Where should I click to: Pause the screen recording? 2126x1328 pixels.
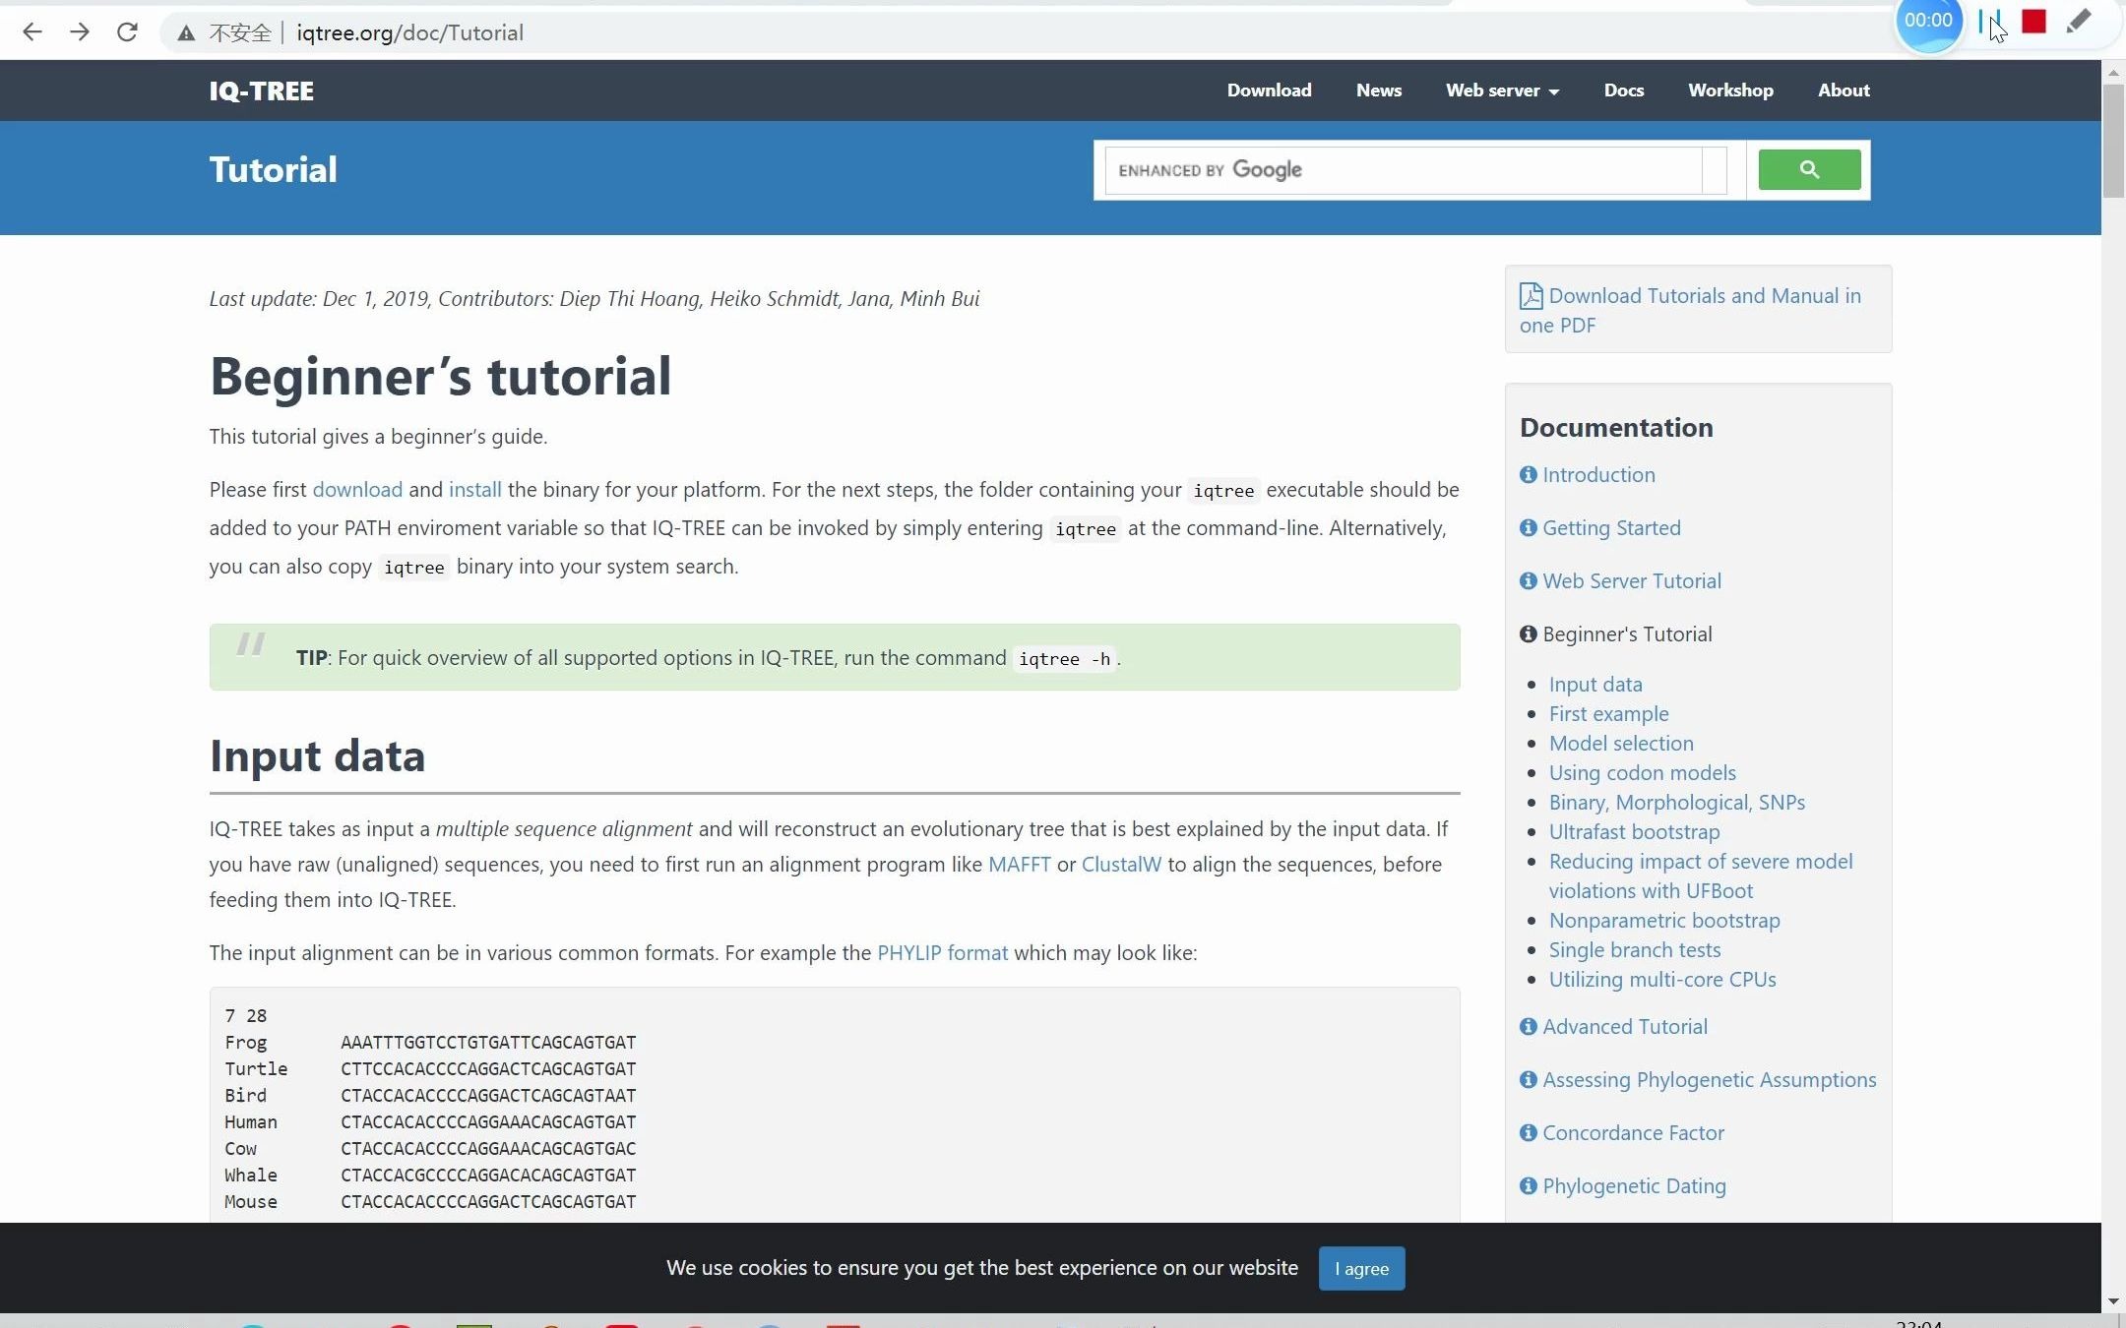point(1987,21)
